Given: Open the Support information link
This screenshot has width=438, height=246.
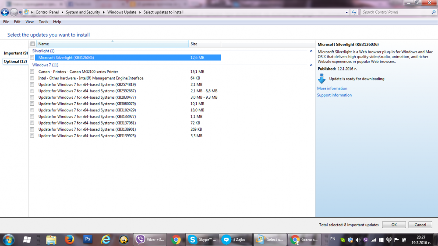Looking at the screenshot, I should tap(334, 95).
